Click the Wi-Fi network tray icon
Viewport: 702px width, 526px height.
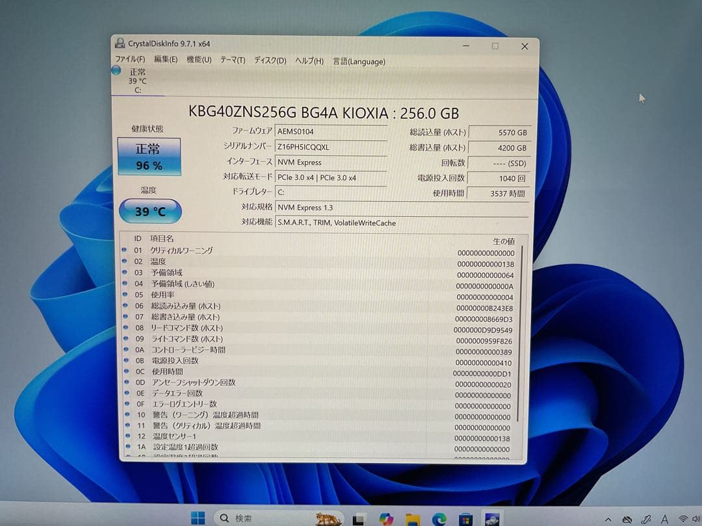click(x=683, y=519)
